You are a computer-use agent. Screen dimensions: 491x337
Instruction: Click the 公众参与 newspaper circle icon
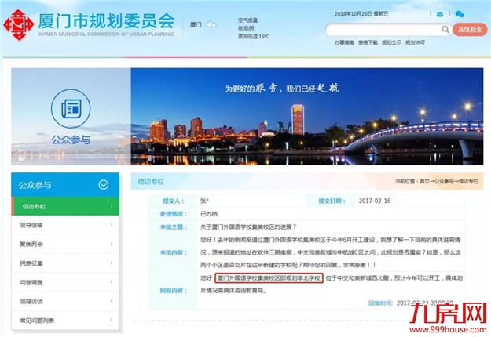[x=71, y=108]
